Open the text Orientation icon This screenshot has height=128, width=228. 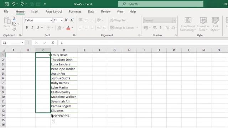(99, 20)
